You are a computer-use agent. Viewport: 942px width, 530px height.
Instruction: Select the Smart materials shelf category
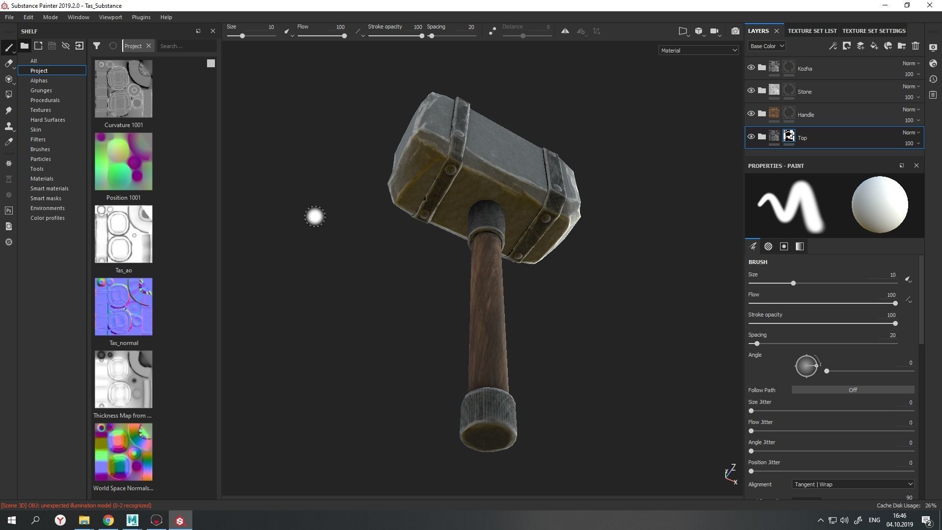[x=49, y=188]
